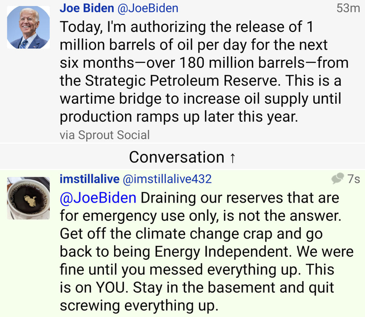Open the Joe Biden display name
The width and height of the screenshot is (365, 317).
point(87,8)
